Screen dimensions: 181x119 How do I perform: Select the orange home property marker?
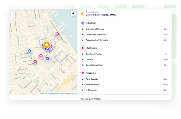click(x=47, y=45)
